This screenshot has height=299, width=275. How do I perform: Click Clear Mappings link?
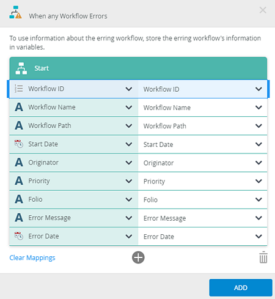(32, 257)
